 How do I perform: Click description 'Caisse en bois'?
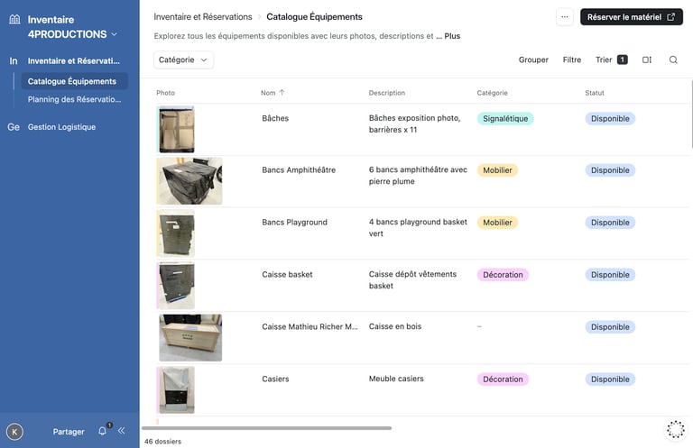(394, 326)
